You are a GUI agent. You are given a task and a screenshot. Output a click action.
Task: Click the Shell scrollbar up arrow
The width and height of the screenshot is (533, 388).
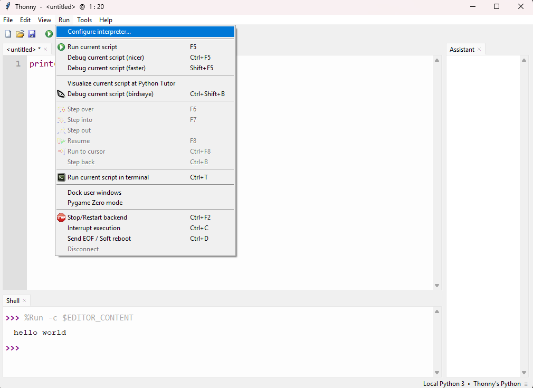click(437, 311)
